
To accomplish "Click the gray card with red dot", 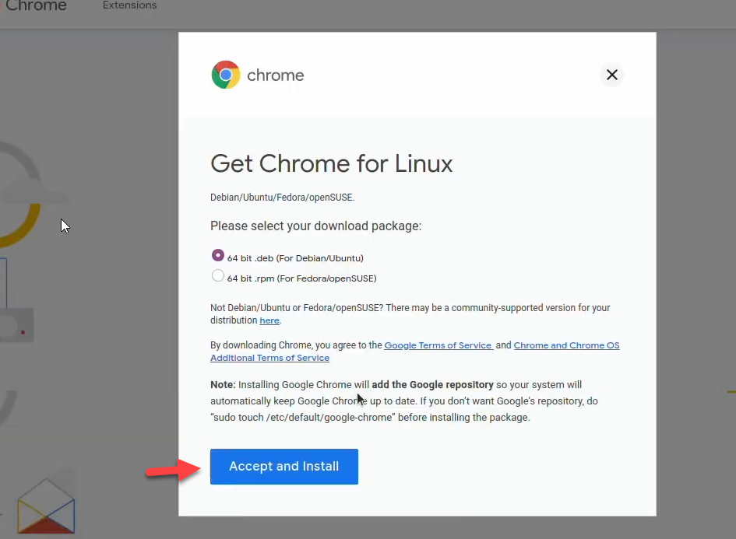I will (17, 325).
